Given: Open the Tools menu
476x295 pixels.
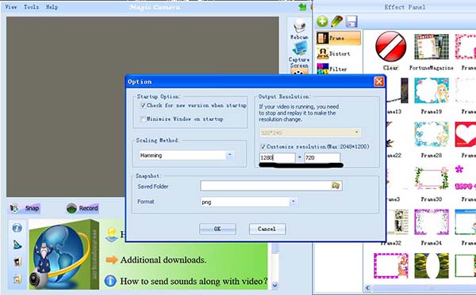Looking at the screenshot, I should (x=31, y=6).
